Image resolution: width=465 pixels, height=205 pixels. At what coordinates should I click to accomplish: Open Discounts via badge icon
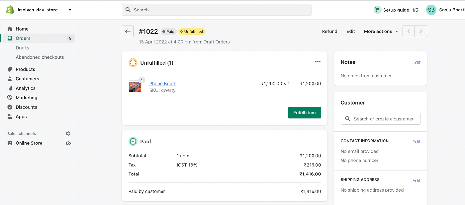pos(10,107)
